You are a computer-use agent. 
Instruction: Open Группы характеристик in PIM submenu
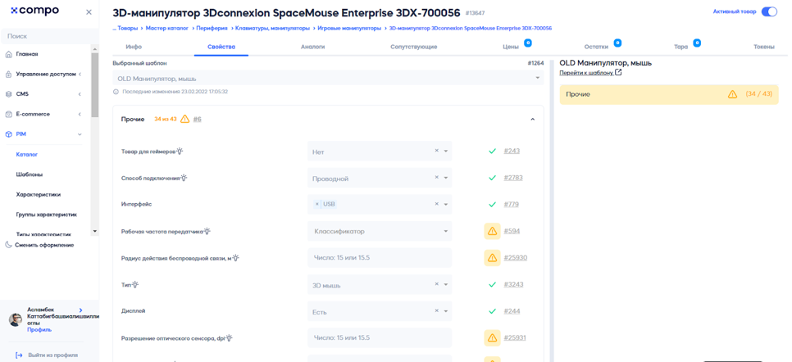tap(47, 215)
